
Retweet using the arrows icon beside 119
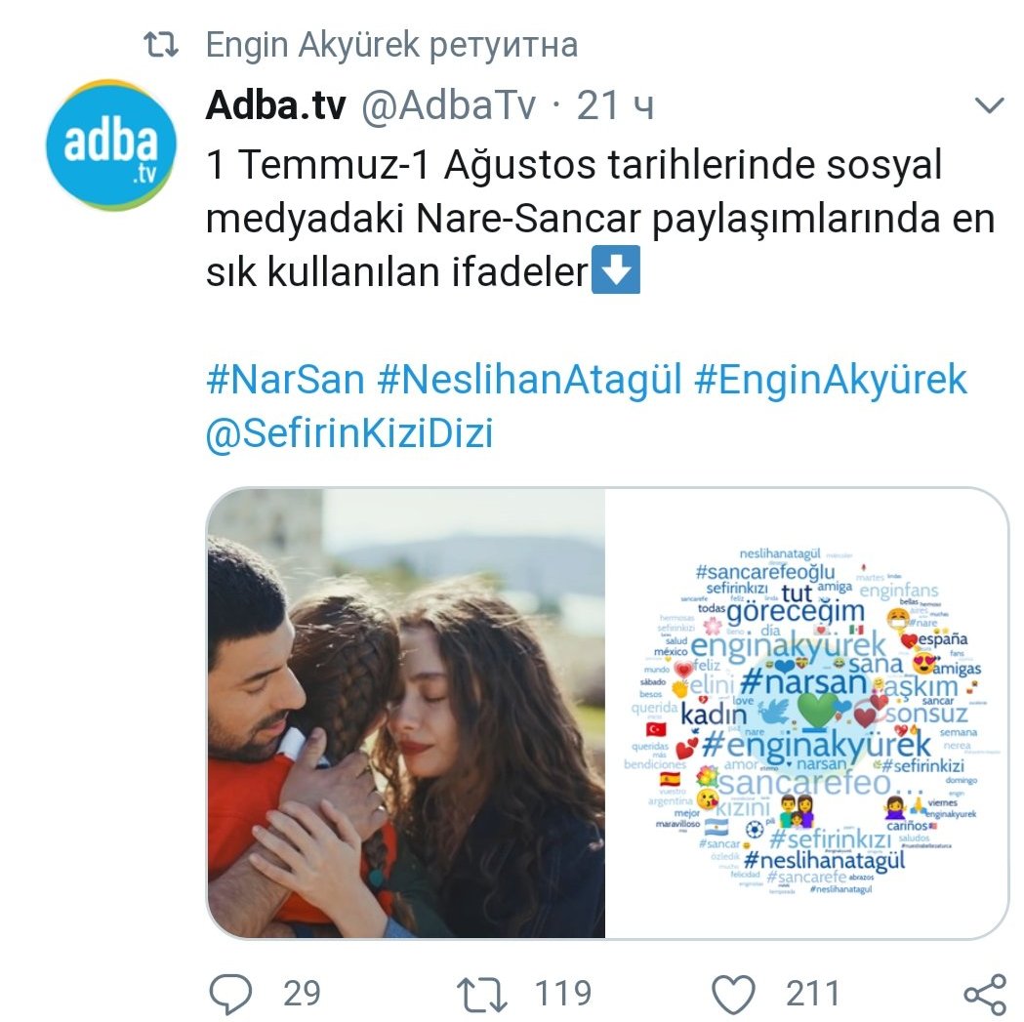[x=482, y=994]
